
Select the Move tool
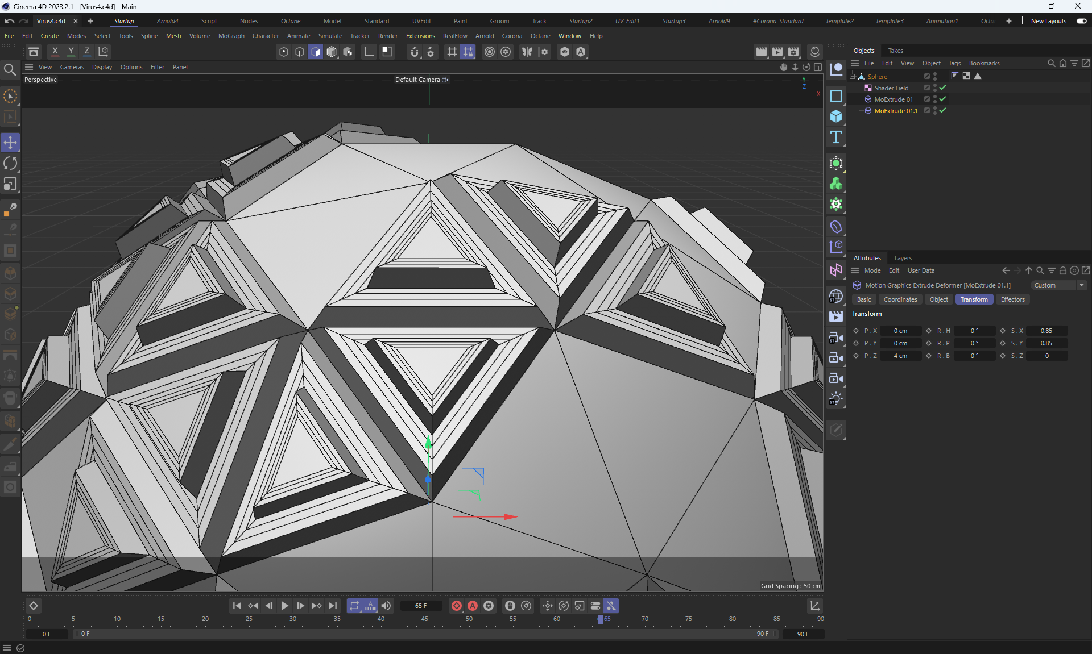(10, 143)
